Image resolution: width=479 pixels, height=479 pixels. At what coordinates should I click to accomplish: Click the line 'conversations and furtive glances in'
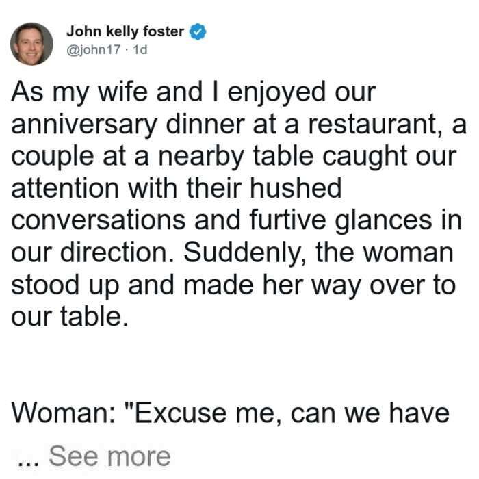tap(237, 220)
